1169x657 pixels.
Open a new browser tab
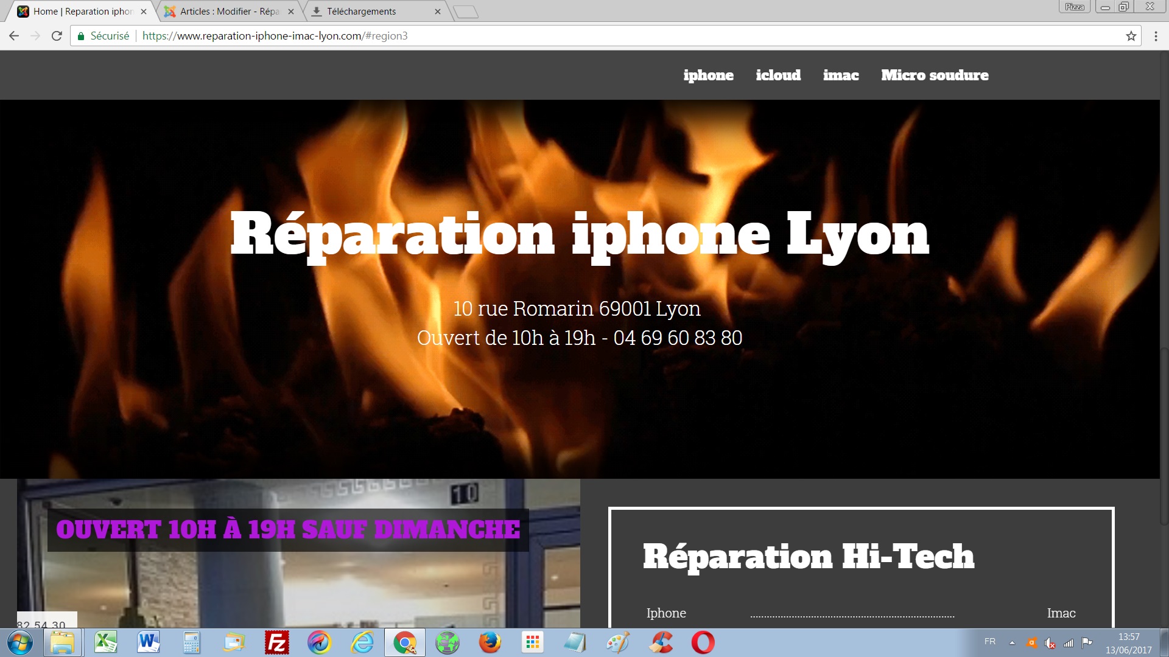click(466, 12)
